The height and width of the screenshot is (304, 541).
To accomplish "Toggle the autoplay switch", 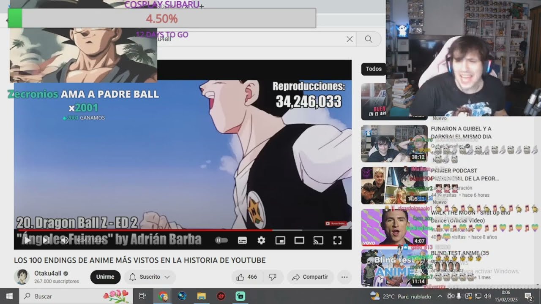I will tap(221, 240).
